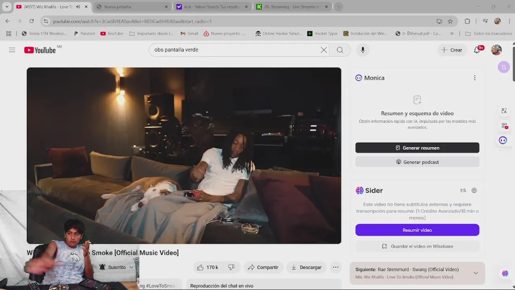Switch to Nueva pestaña tab
Image resolution: width=515 pixels, height=290 pixels.
tap(131, 7)
